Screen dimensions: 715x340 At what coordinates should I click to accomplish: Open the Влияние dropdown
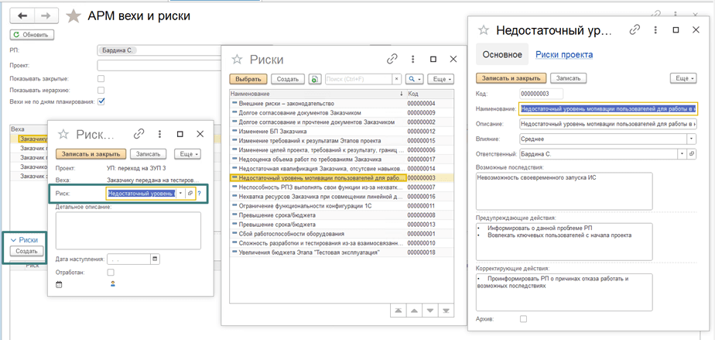pyautogui.click(x=691, y=139)
